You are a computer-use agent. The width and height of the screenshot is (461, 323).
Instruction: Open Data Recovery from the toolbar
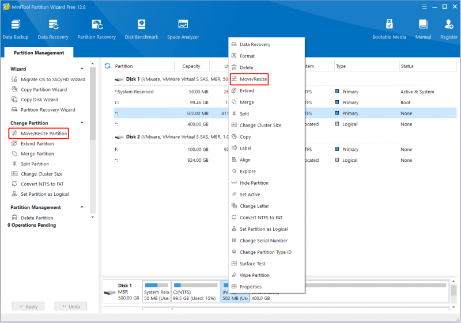tap(53, 29)
